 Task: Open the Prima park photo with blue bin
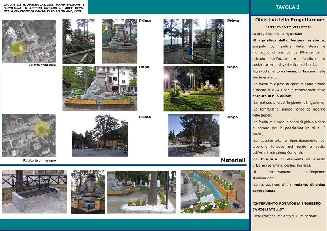pyautogui.click(x=194, y=41)
